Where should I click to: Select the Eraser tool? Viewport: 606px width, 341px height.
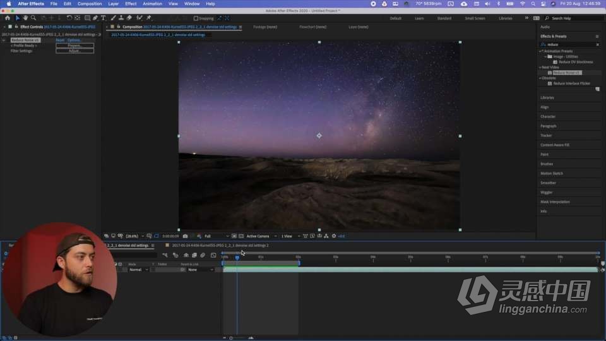click(129, 18)
